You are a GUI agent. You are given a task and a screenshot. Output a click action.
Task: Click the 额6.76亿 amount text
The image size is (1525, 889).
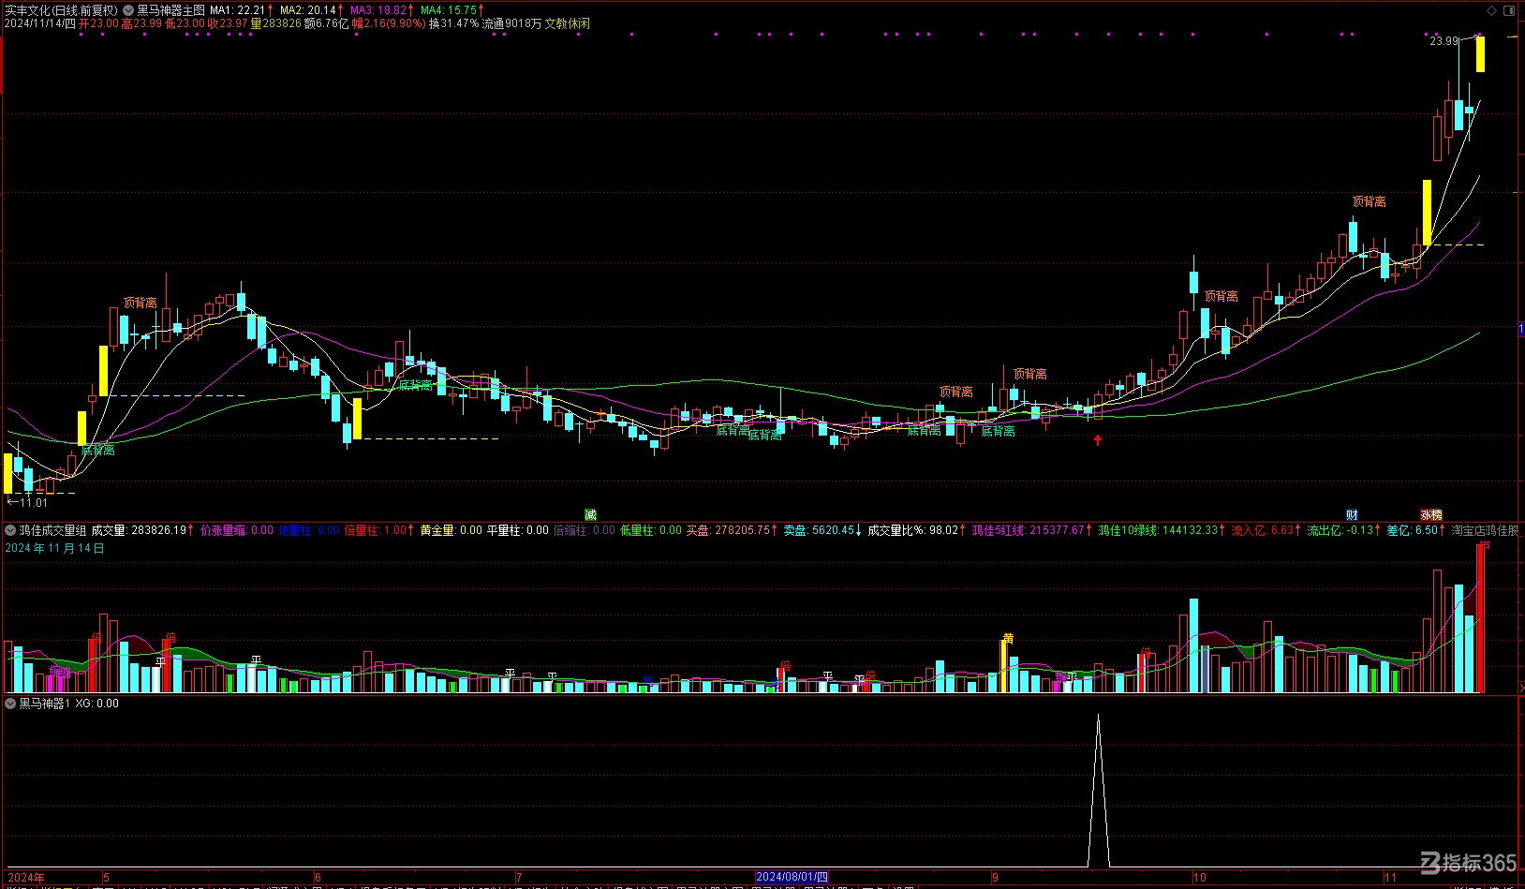[327, 23]
